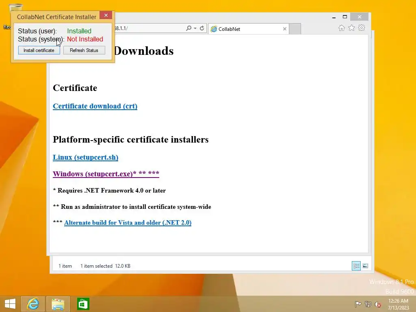
Task: Open the Certificate download (crt) link
Action: [x=95, y=106]
